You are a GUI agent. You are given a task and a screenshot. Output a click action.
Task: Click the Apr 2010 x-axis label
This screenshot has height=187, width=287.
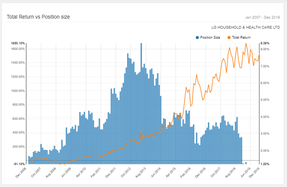pyautogui.click(x=81, y=172)
